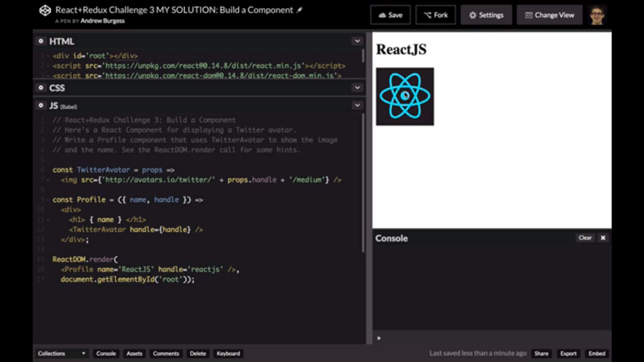Open the Collections dropdown

(x=61, y=354)
